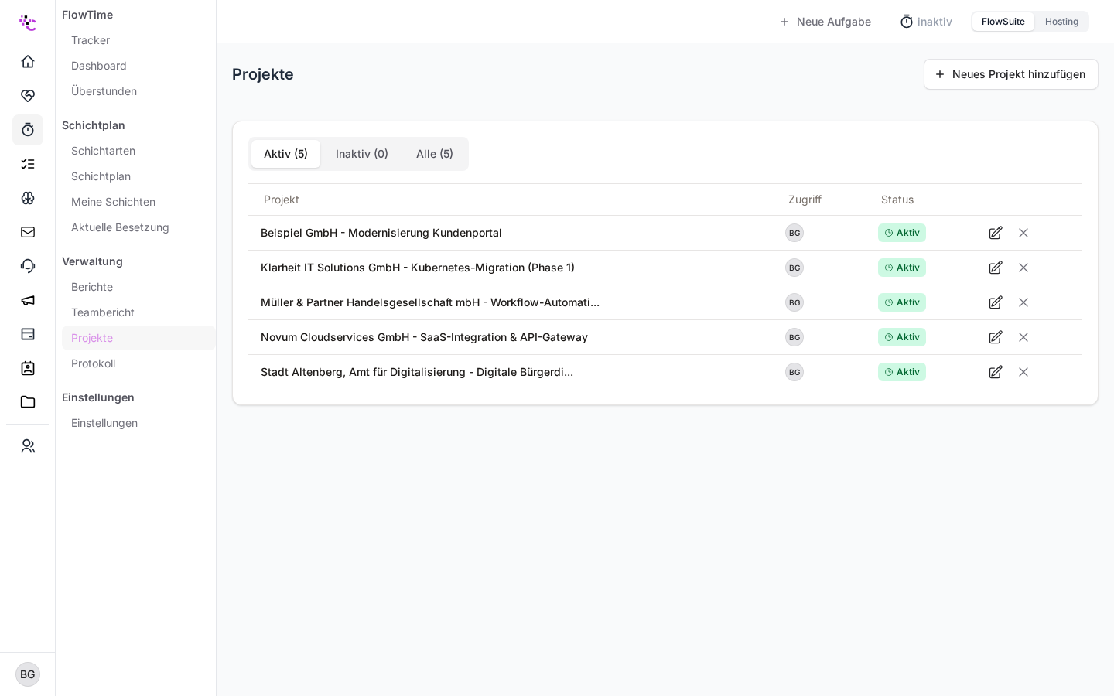Click BG access avatar for Klarheit IT

794,268
